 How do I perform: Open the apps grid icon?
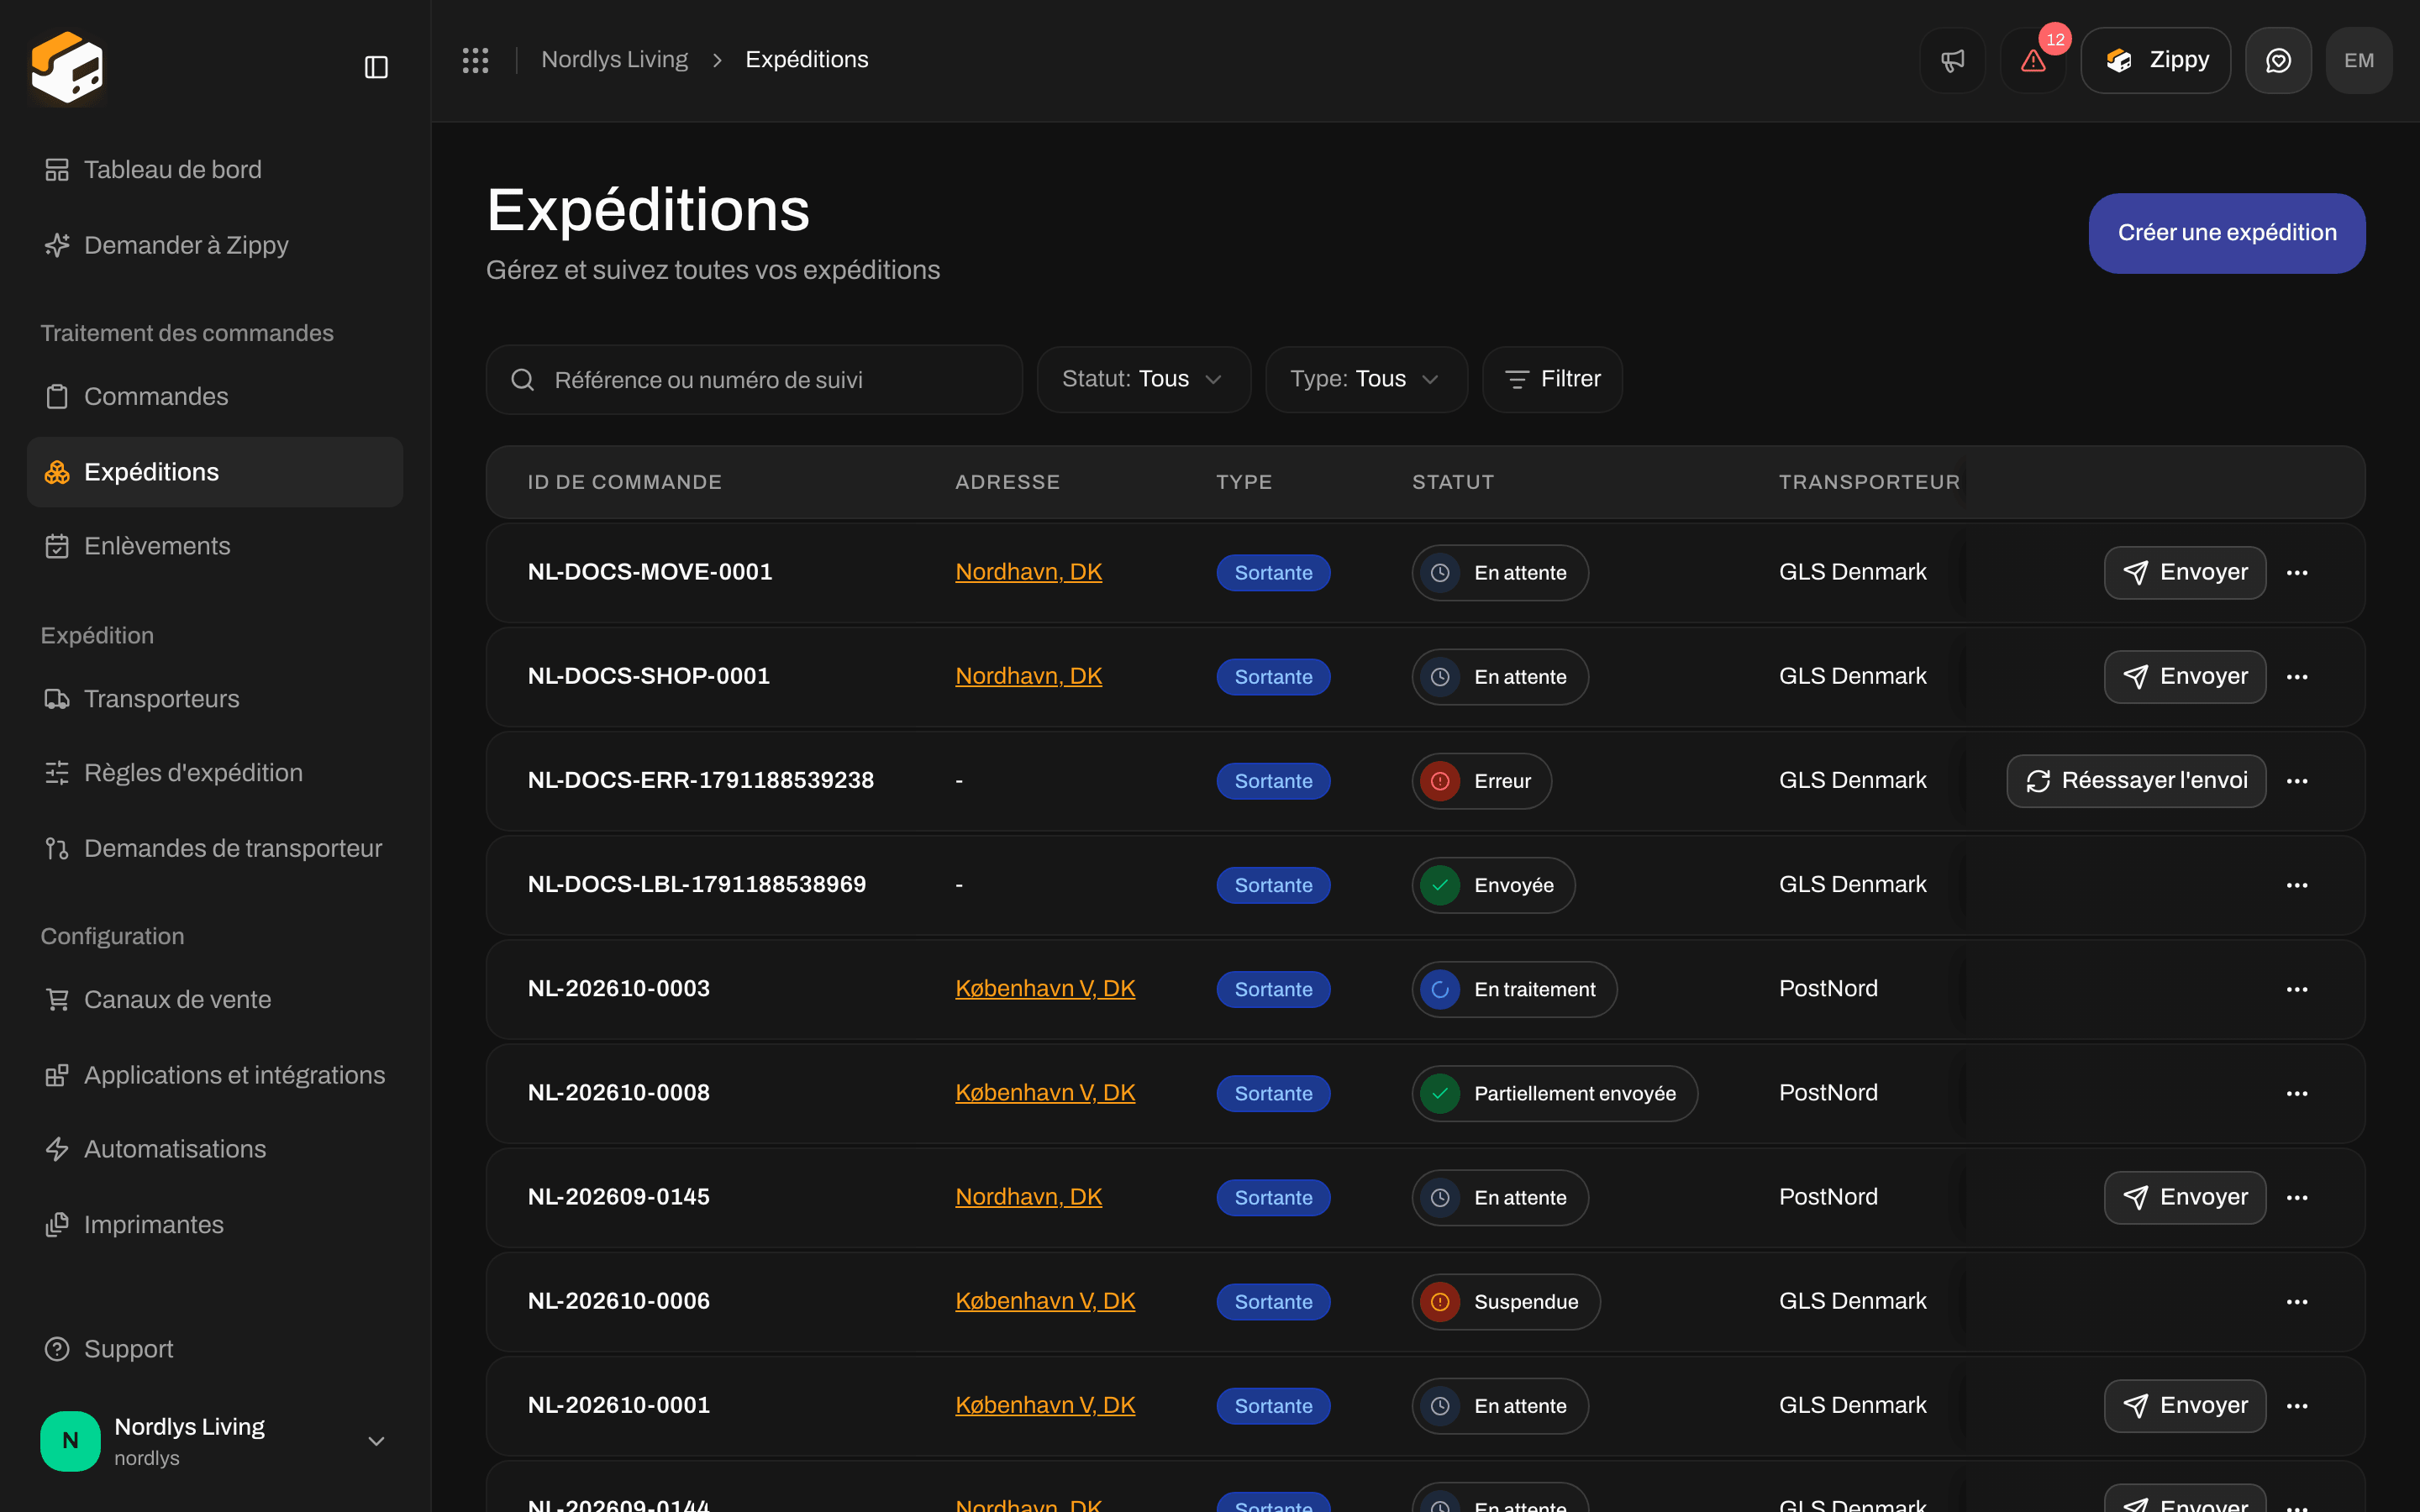[x=476, y=60]
